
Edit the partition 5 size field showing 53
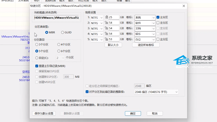click(x=114, y=39)
